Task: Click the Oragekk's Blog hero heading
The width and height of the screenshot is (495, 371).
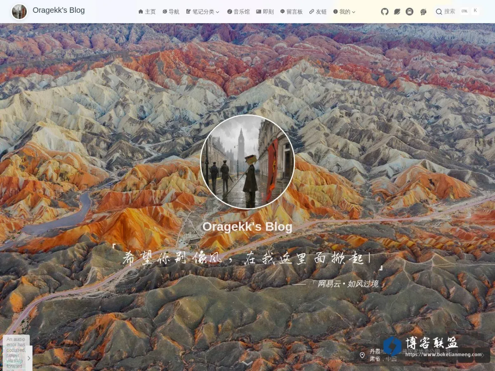Action: click(x=247, y=227)
